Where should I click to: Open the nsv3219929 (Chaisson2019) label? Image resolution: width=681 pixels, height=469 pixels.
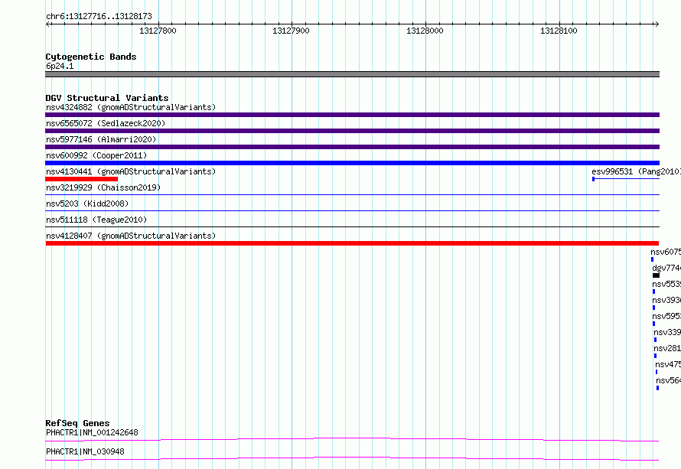pos(103,187)
